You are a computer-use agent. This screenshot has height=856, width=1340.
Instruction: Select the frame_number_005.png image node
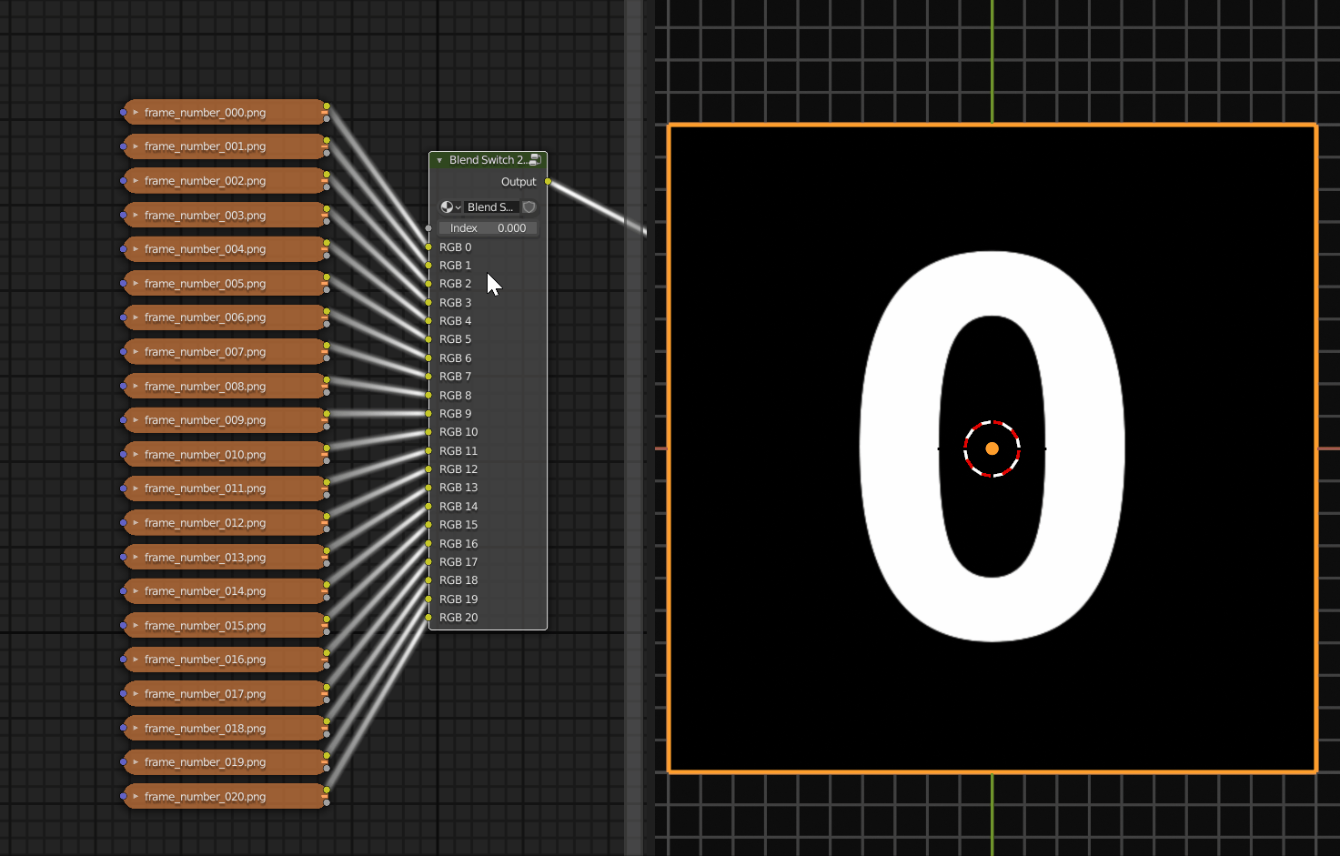pyautogui.click(x=225, y=284)
